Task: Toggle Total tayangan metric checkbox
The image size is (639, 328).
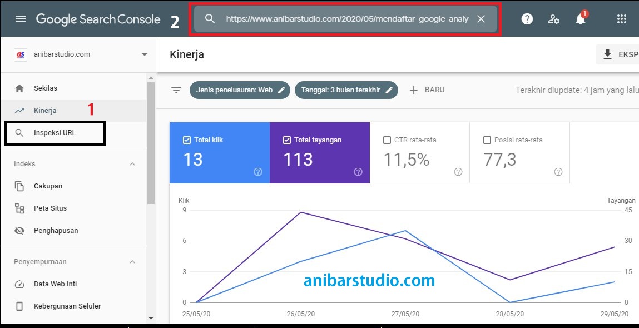Action: pyautogui.click(x=287, y=140)
